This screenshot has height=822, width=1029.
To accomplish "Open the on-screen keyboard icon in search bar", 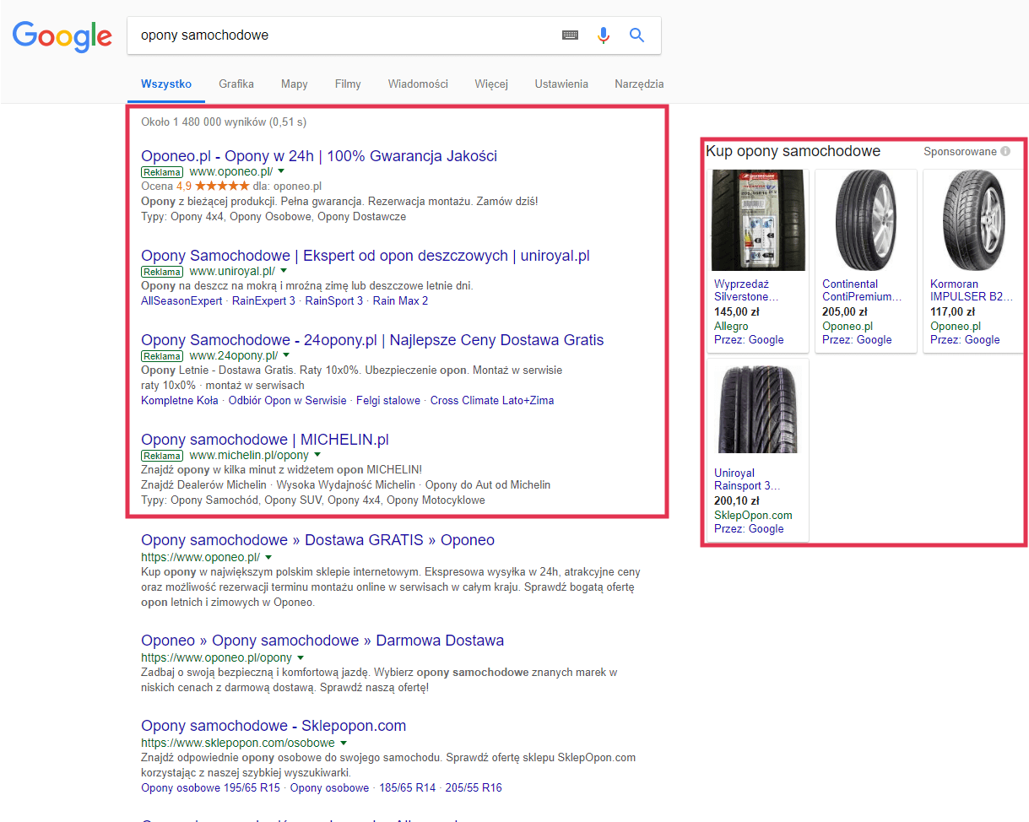I will click(x=570, y=35).
